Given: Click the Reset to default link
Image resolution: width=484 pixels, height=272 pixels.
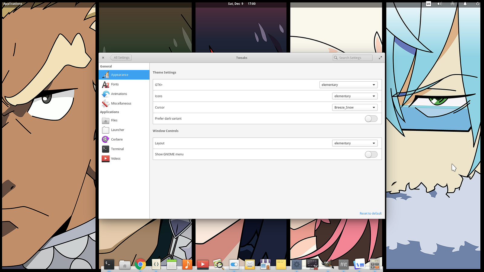Looking at the screenshot, I should tap(371, 214).
